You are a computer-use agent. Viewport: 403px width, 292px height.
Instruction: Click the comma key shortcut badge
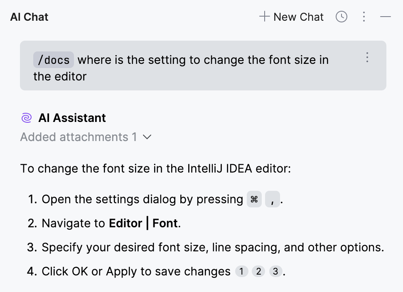[x=272, y=200]
